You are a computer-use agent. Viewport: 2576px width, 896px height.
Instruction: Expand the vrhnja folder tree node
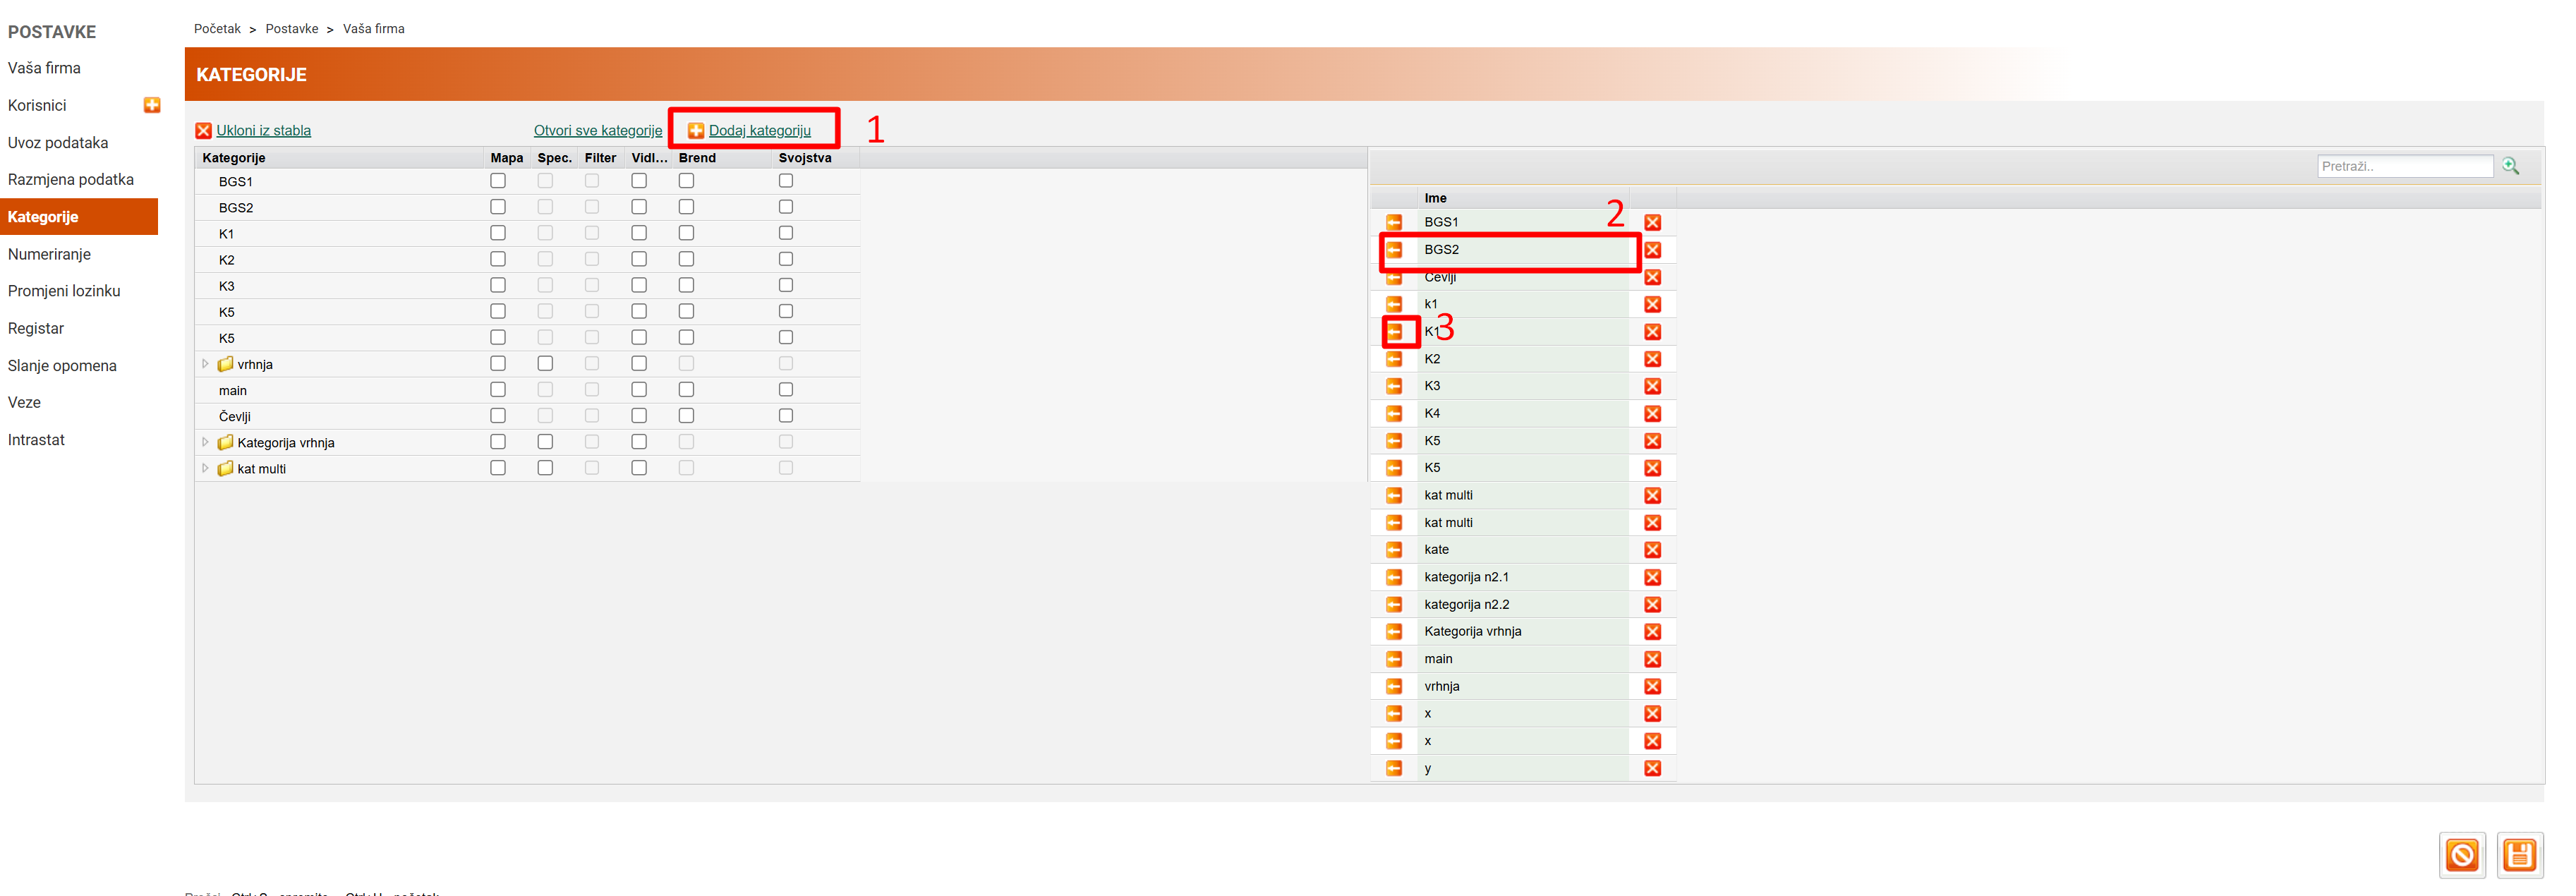coord(206,364)
